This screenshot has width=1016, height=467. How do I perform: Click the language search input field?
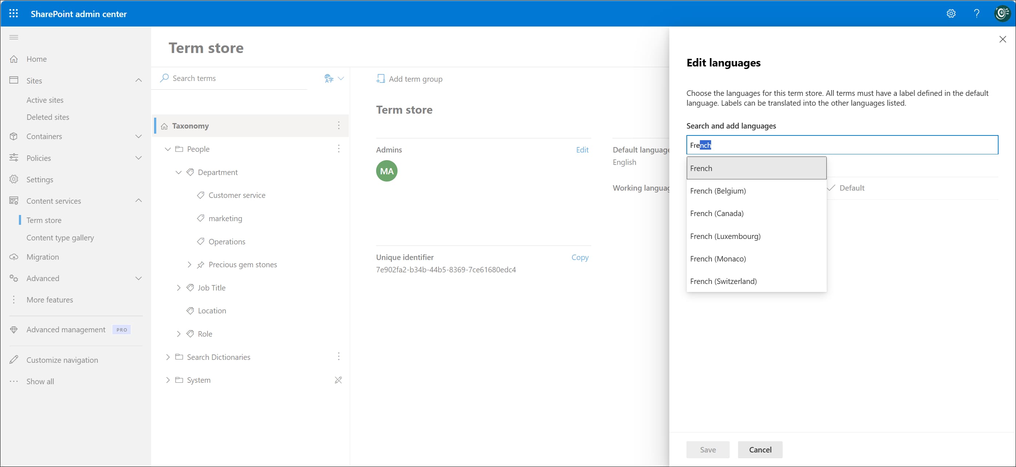(842, 145)
